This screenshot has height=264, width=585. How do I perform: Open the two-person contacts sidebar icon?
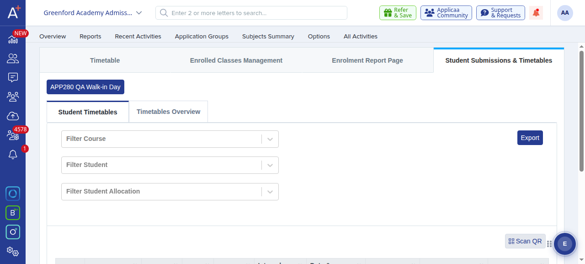click(x=13, y=59)
